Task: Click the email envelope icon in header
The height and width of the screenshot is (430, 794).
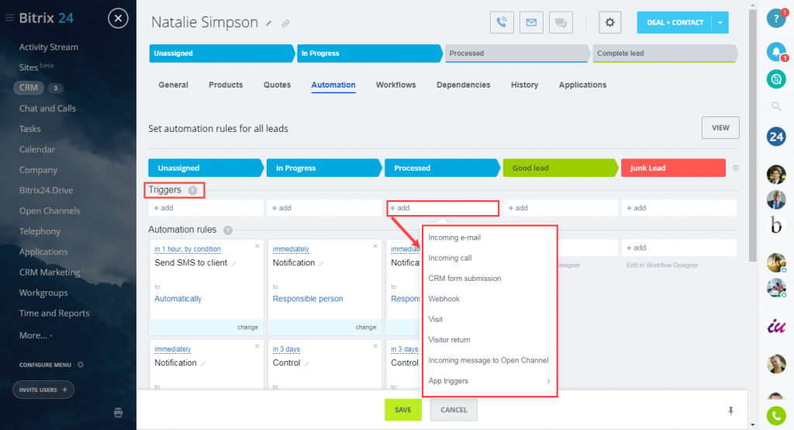Action: 531,23
